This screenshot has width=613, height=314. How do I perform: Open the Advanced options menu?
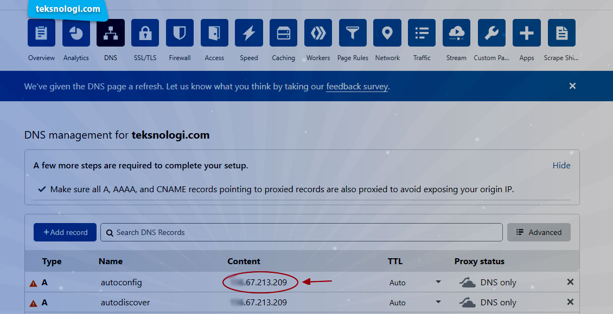click(539, 232)
